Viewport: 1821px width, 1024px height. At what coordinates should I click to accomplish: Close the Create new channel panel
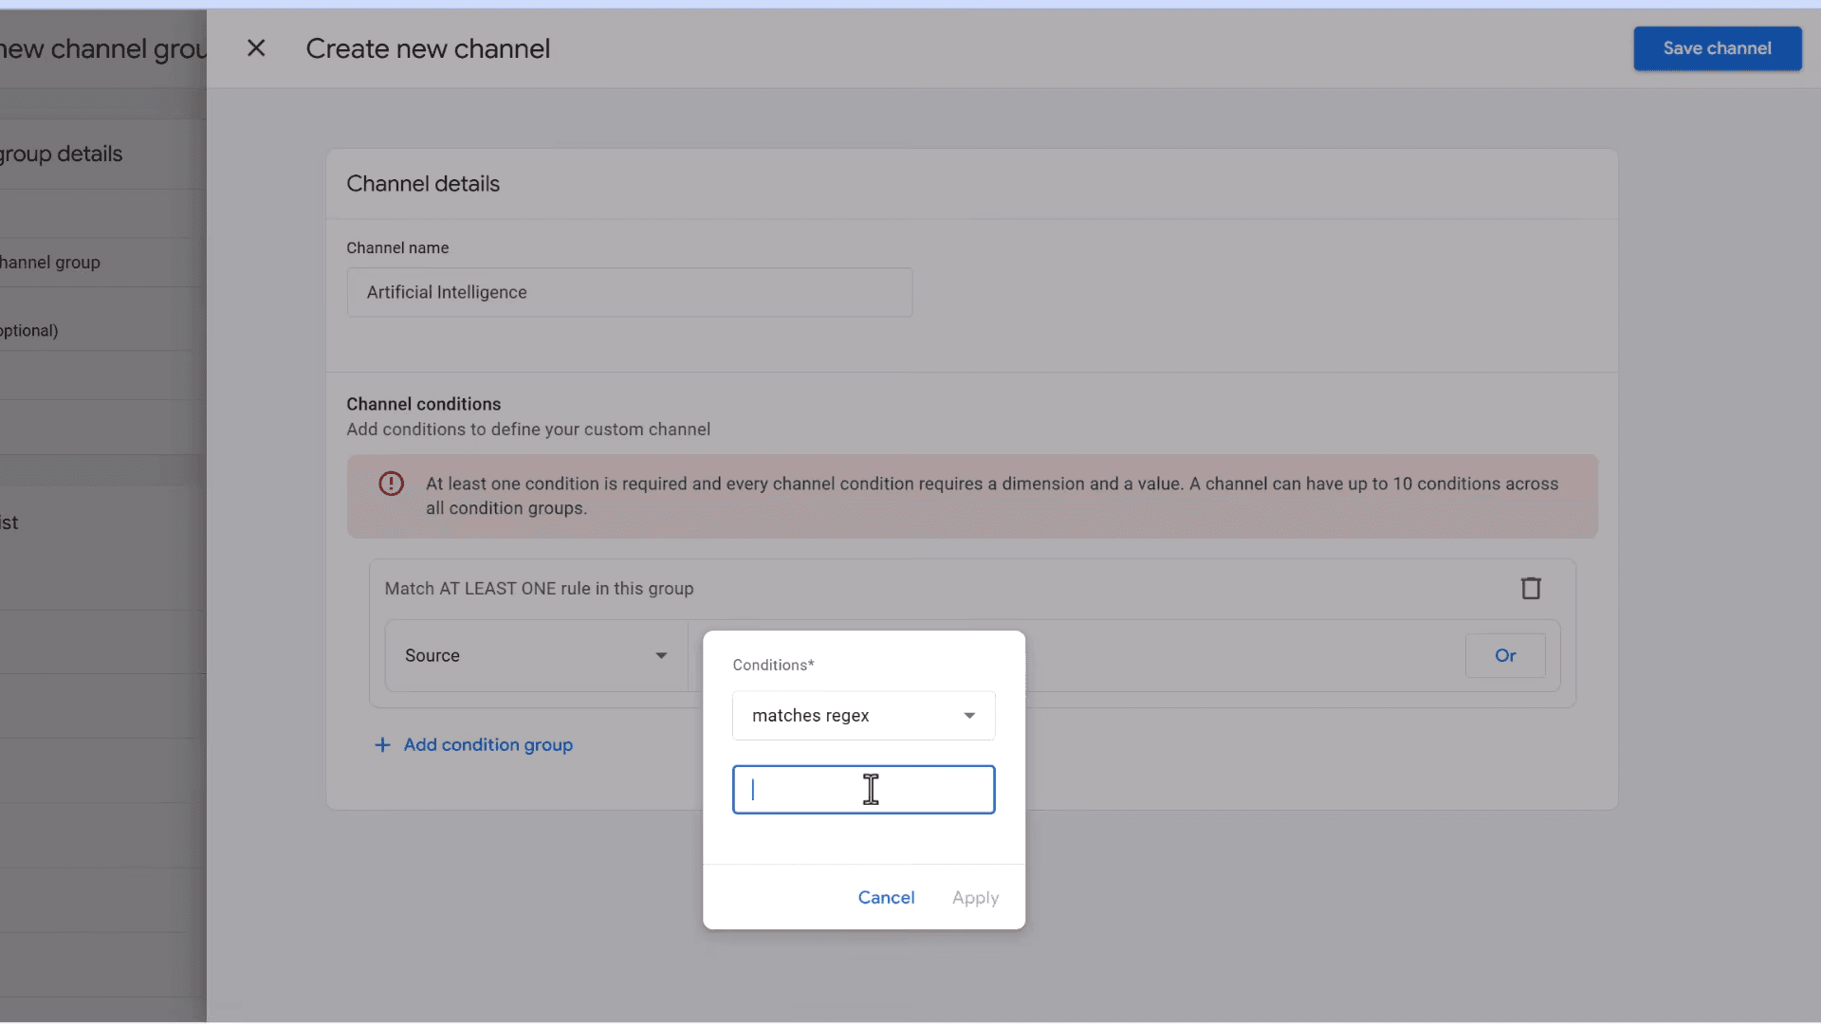pyautogui.click(x=257, y=47)
